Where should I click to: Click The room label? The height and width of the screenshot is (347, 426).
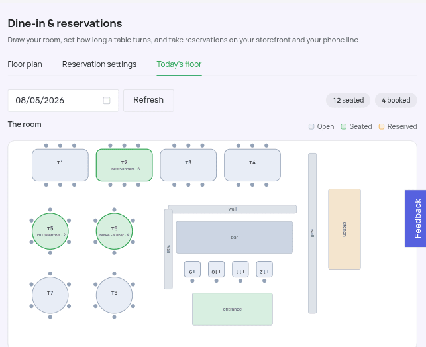(x=25, y=124)
